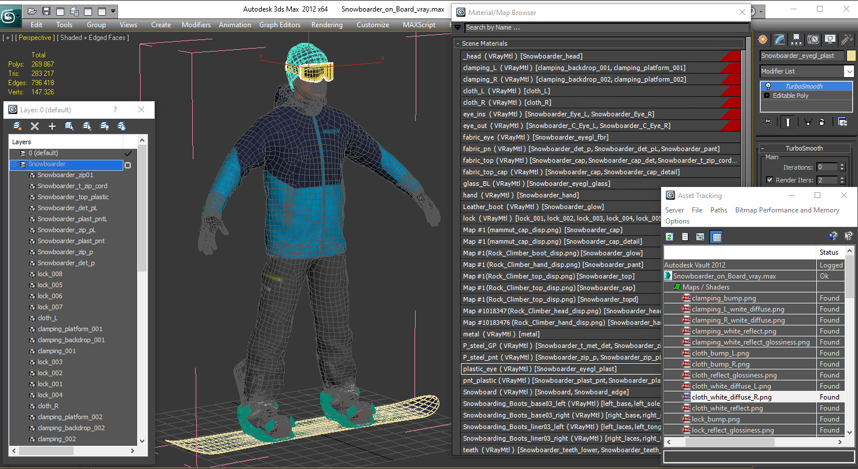Select glass_BL material row
The width and height of the screenshot is (858, 469).
click(x=601, y=184)
